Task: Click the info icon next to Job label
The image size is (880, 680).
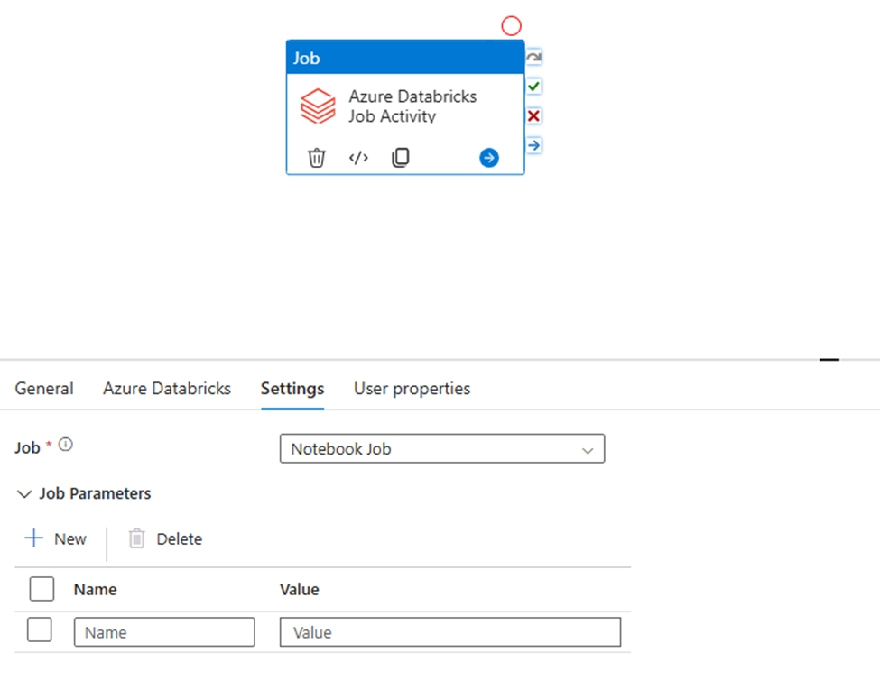Action: coord(66,446)
